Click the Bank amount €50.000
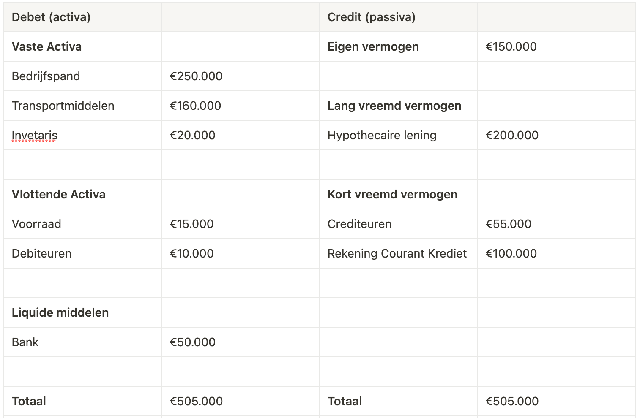 coord(192,342)
